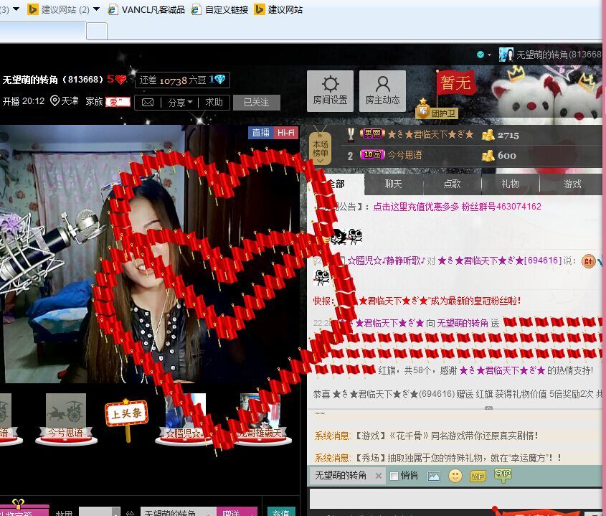This screenshot has height=516, width=606.
Task: Open the smiley emoji picker
Action: tap(455, 476)
